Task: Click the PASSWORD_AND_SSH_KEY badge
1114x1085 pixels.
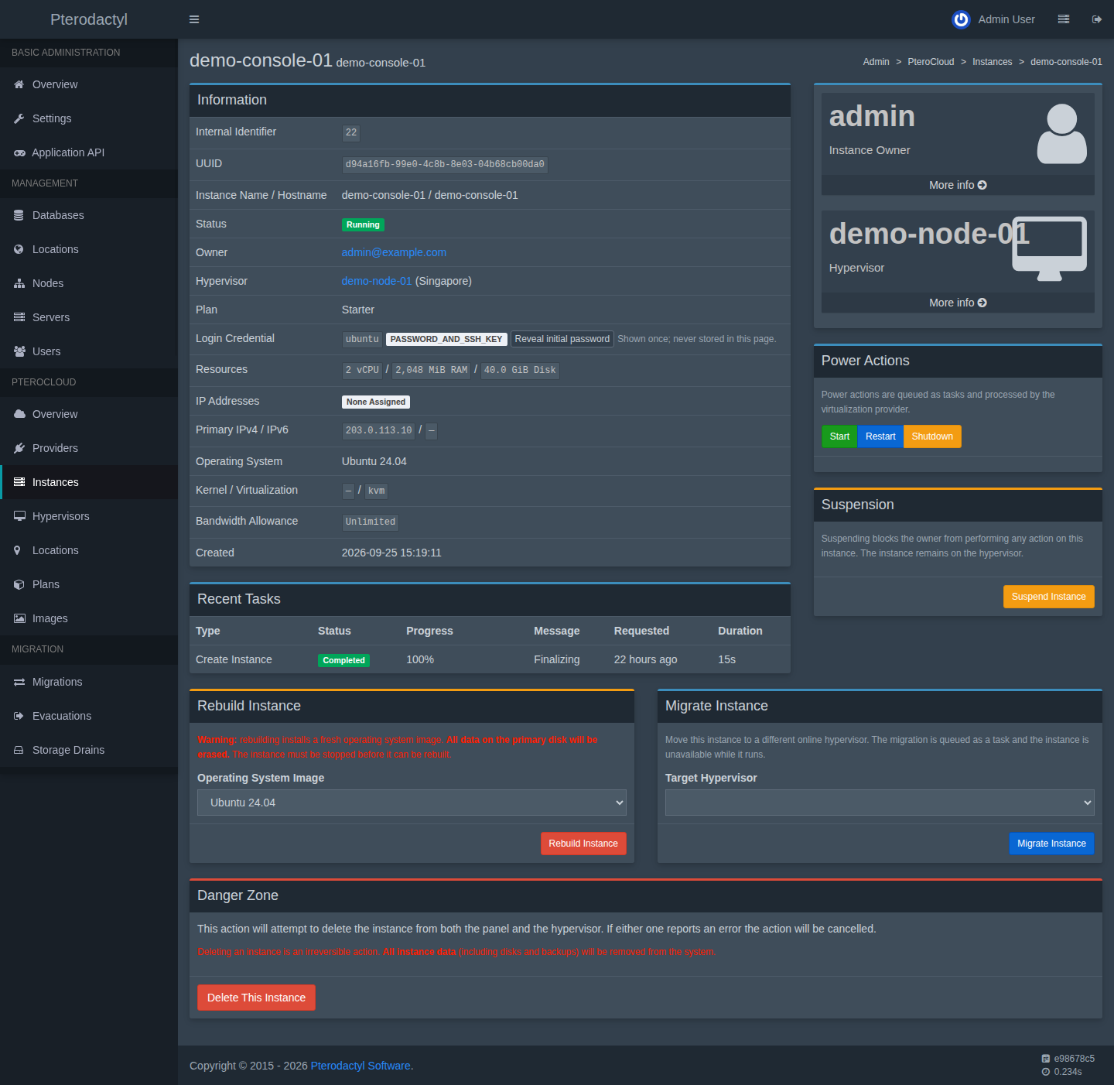Action: tap(446, 339)
